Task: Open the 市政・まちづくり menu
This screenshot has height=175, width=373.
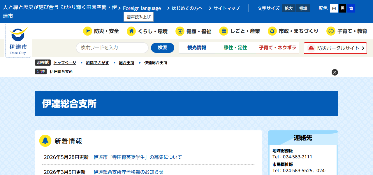Action: coord(293,31)
